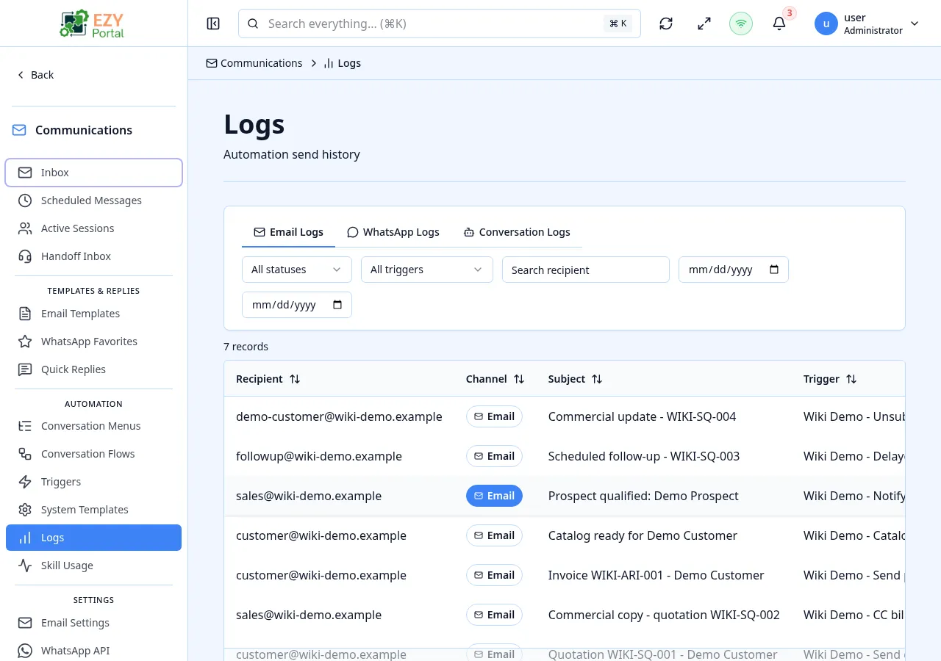Click the System Templates gear icon
The width and height of the screenshot is (941, 661).
click(25, 510)
